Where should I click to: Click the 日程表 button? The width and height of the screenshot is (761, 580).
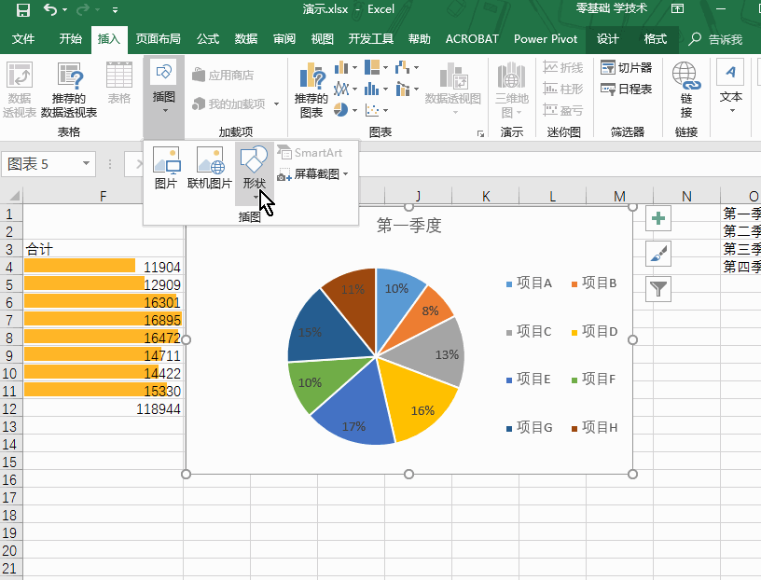point(626,89)
